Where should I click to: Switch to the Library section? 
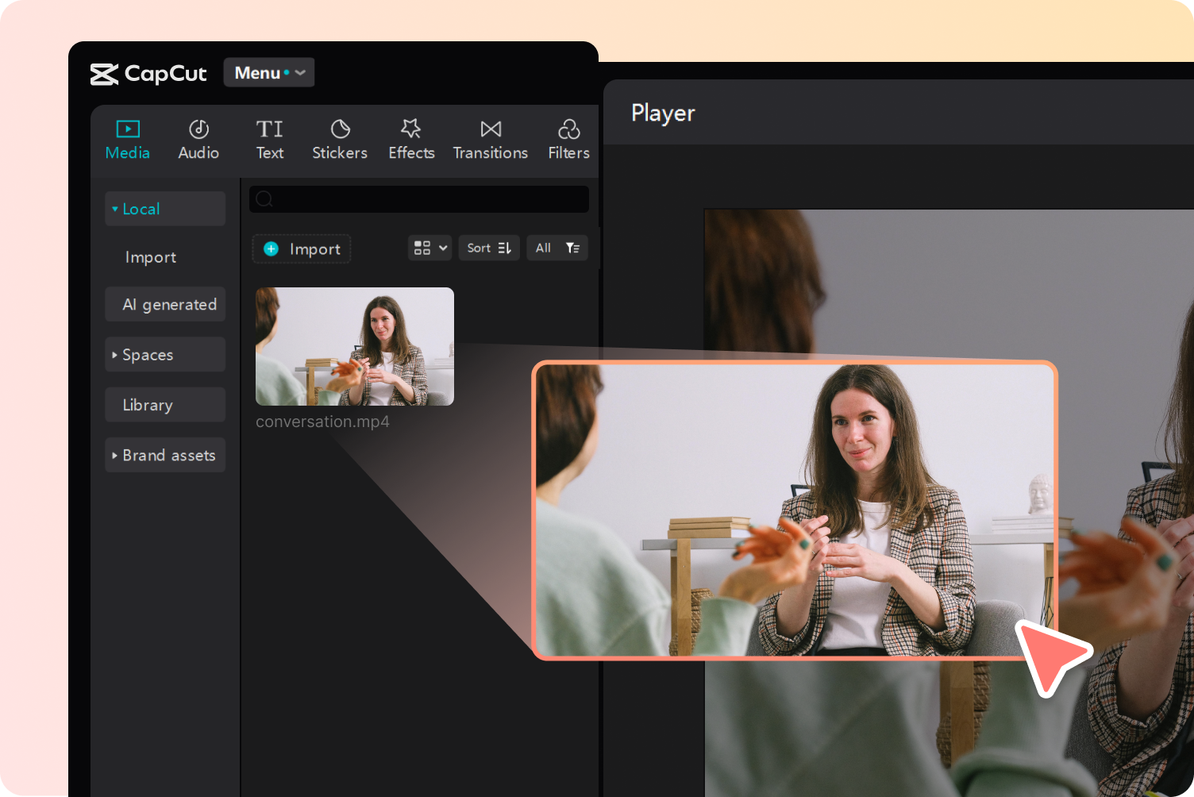tap(148, 404)
